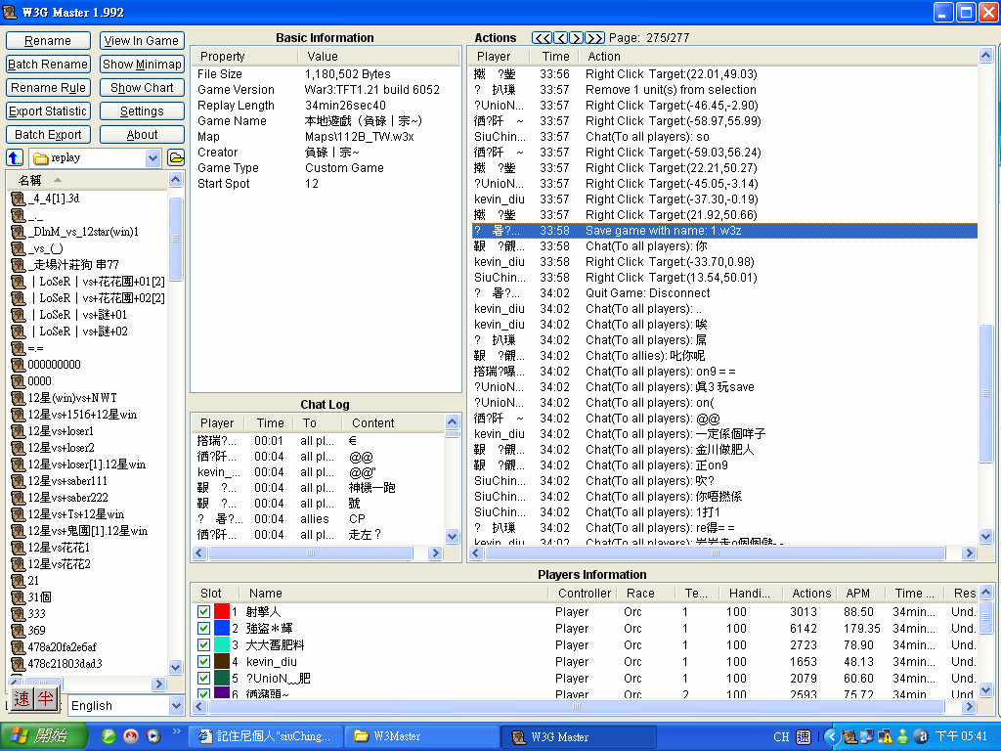Open Show Minimap view
Viewport: 1001px width, 751px height.
pyautogui.click(x=142, y=65)
